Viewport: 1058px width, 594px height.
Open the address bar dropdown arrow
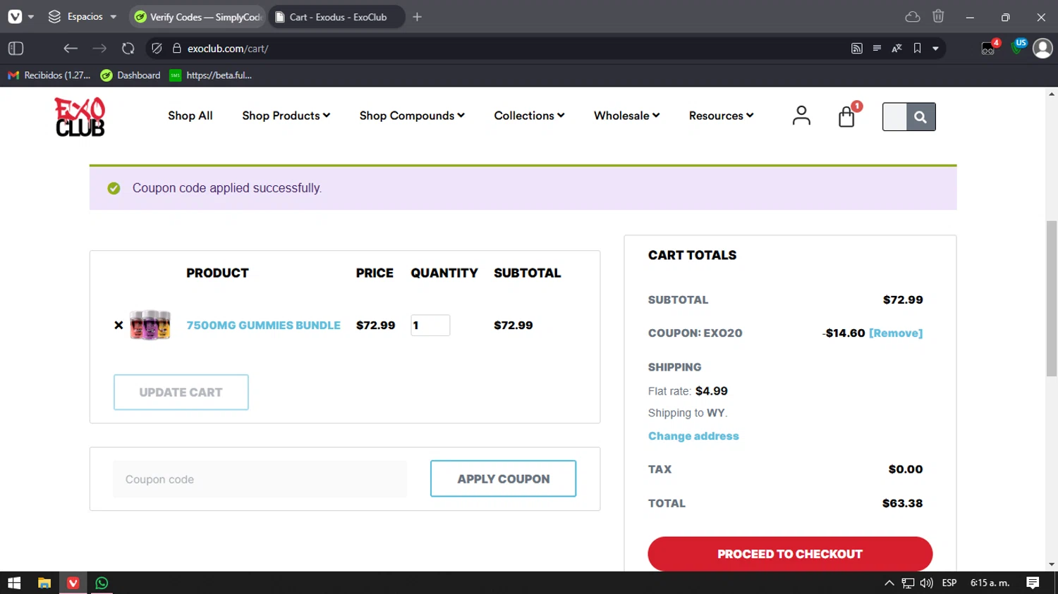935,49
